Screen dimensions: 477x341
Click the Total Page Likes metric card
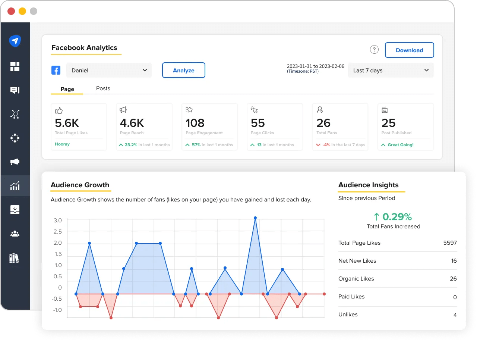click(79, 126)
